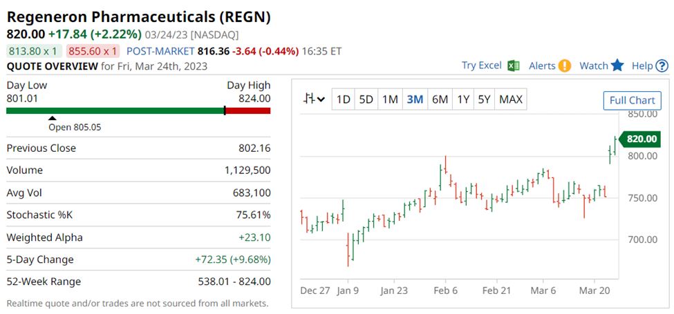Screen dimensions: 674x314
Task: Click the Stochastic %K value 75.61%
Action: click(253, 215)
